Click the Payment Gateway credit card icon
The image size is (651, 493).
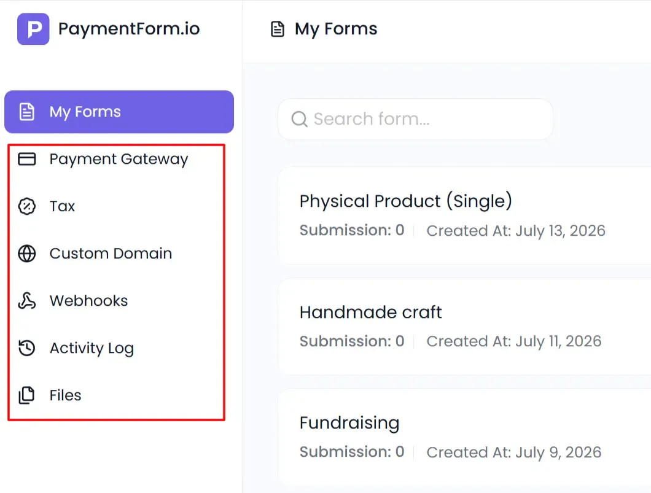click(x=27, y=159)
